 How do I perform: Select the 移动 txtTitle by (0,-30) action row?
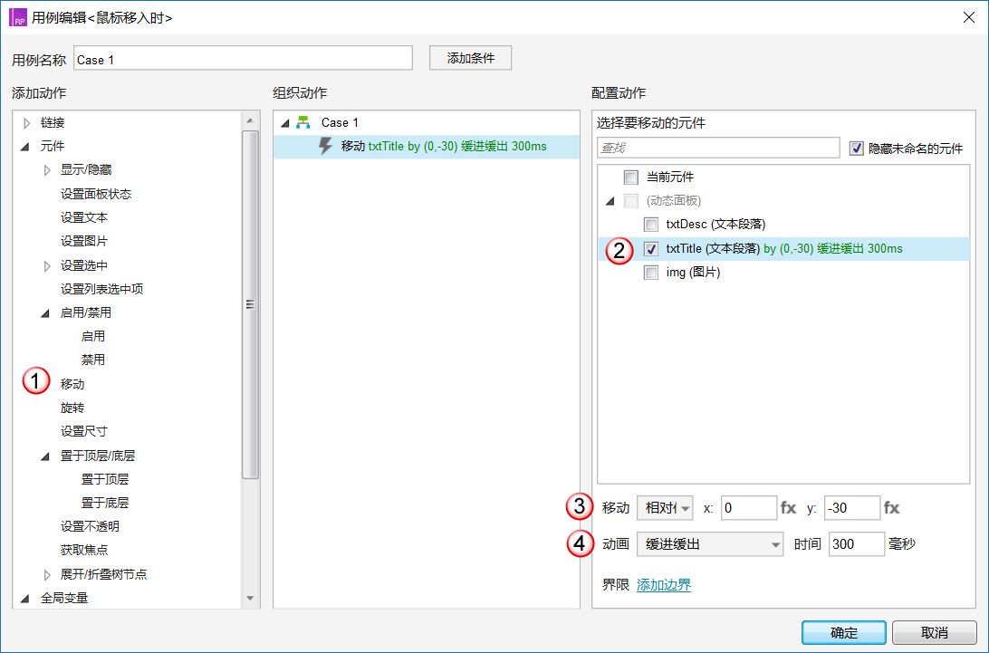pos(427,147)
